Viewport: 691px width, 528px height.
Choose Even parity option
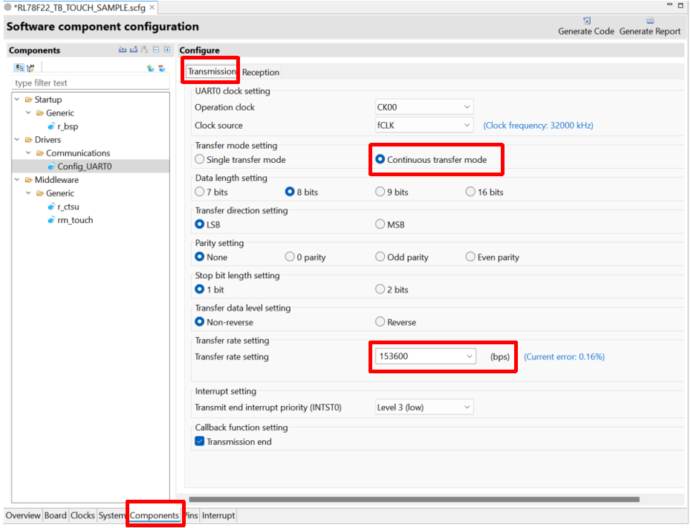(x=470, y=257)
